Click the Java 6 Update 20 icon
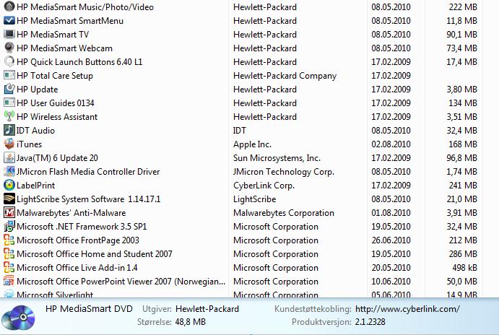 [9, 157]
